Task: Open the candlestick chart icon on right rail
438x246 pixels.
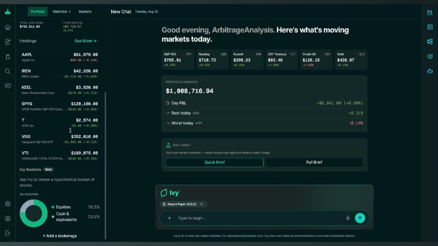Action: point(430,12)
